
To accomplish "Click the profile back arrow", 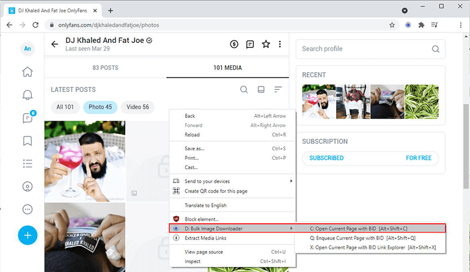I will [55, 45].
